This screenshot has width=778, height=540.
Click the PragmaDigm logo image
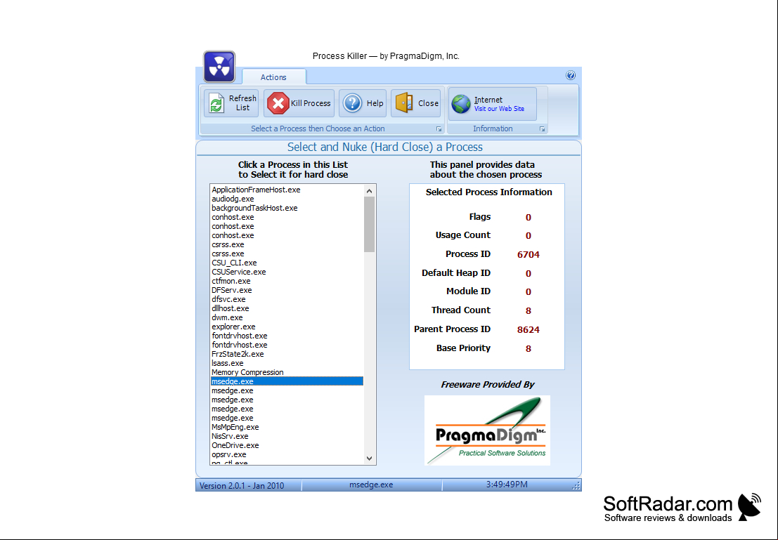487,430
